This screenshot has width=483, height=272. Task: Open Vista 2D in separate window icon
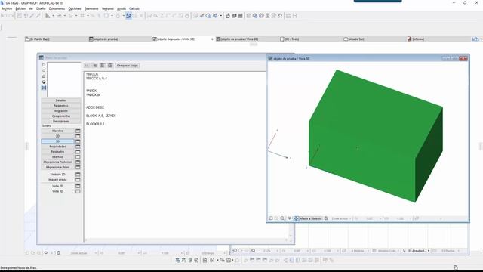click(78, 187)
